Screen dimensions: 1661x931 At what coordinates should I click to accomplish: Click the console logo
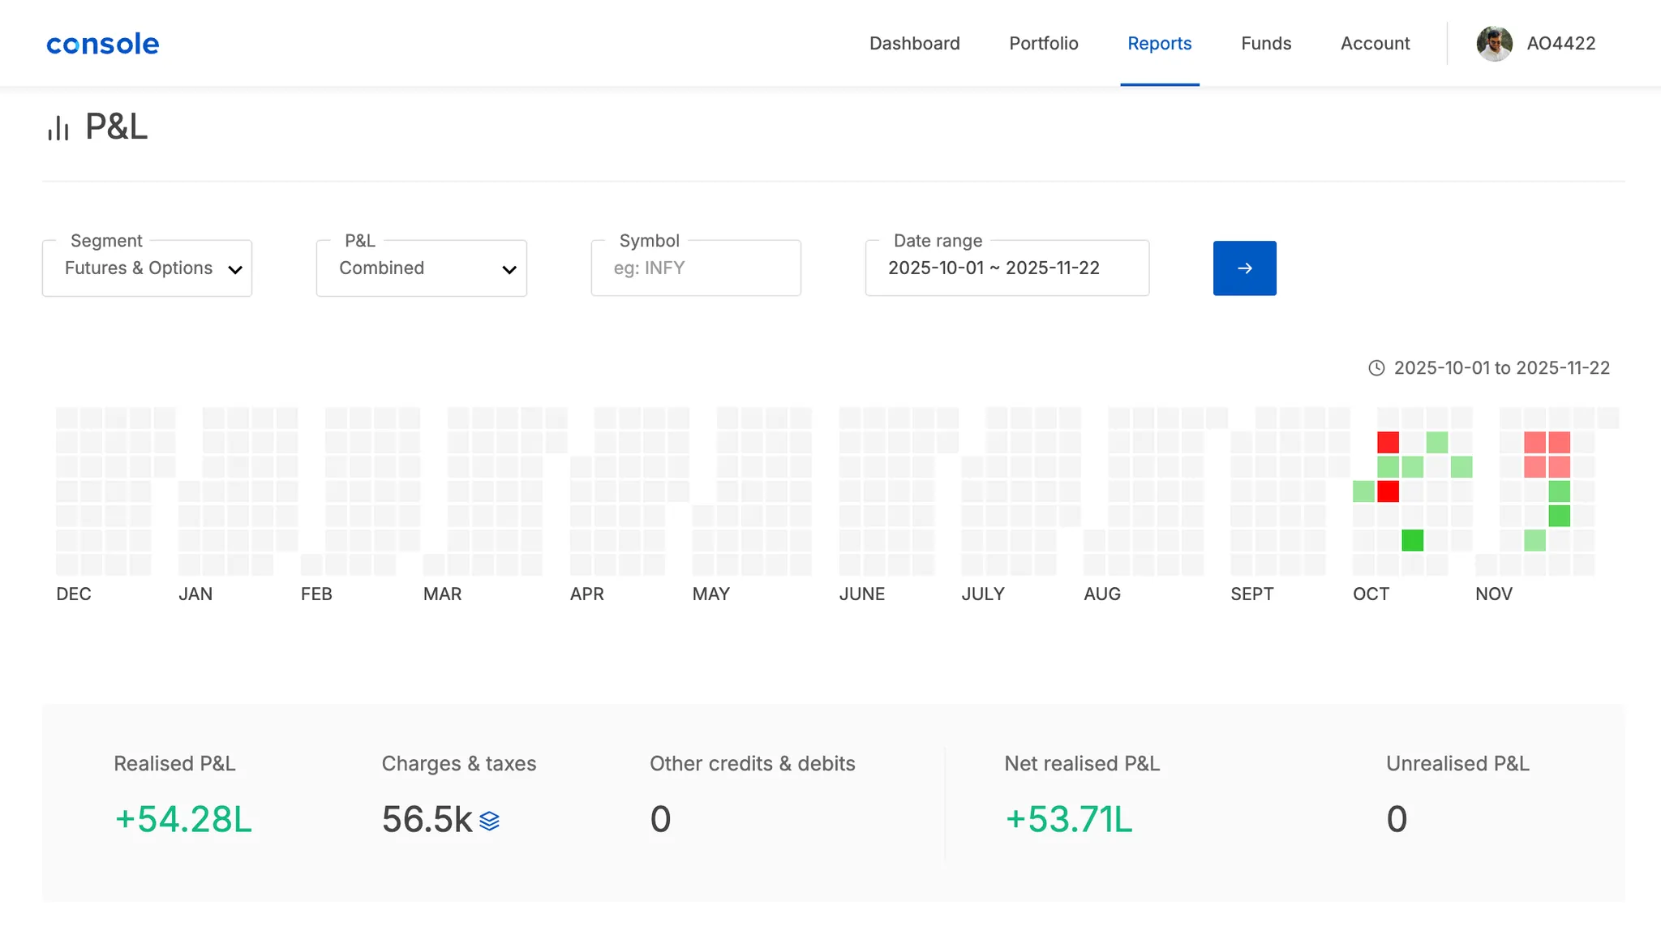[x=102, y=44]
